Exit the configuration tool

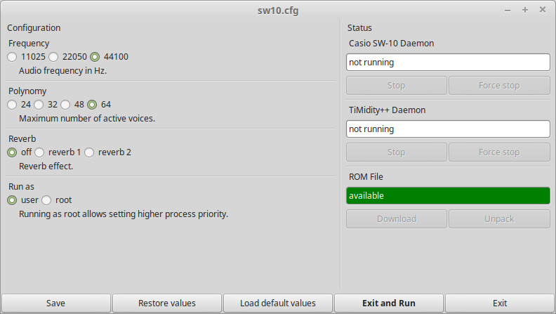coord(500,303)
